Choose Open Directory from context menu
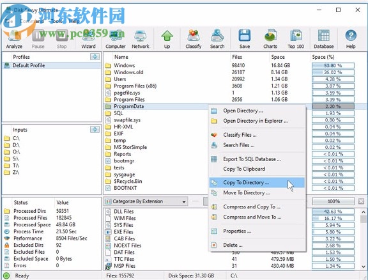The image size is (368, 280). 257,111
